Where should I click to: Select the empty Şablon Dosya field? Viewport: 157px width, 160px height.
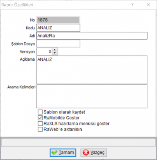pos(58,44)
